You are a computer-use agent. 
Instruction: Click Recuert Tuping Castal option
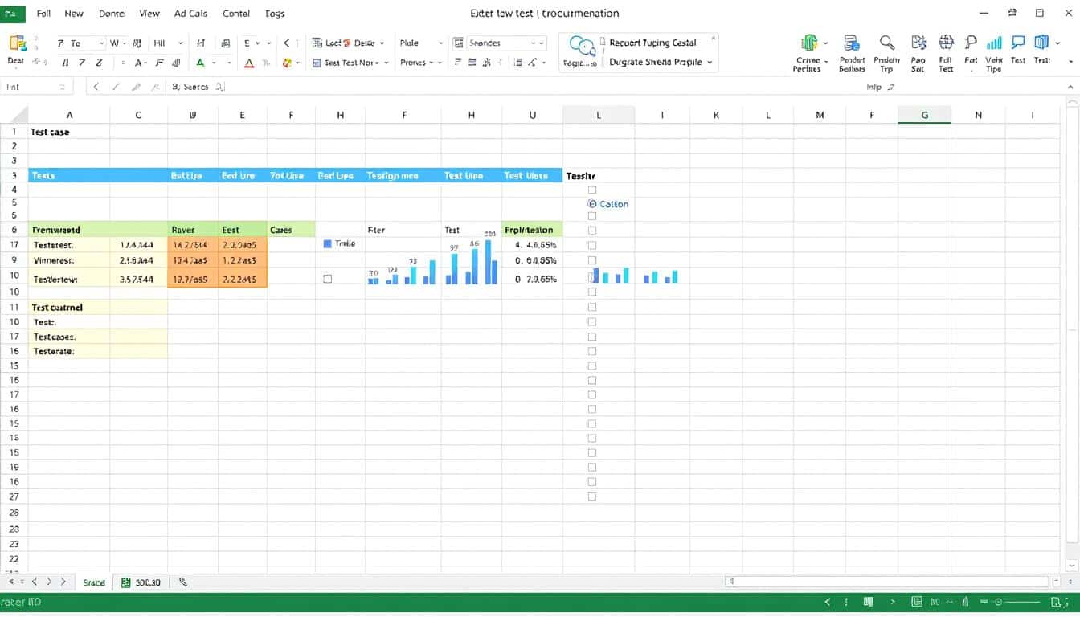coord(652,43)
